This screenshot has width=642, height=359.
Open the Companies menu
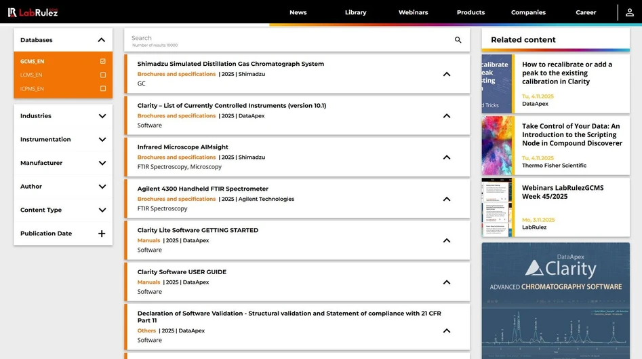tap(528, 12)
